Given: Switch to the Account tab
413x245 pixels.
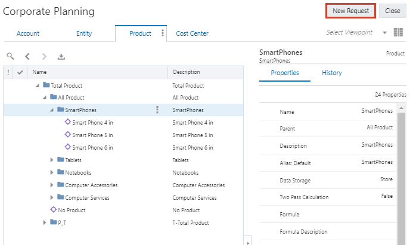Looking at the screenshot, I should tap(28, 33).
